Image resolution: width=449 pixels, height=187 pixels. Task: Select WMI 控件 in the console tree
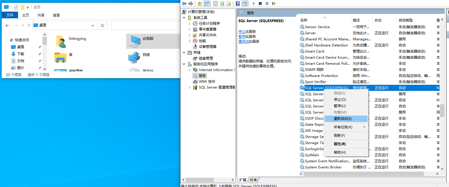click(x=207, y=82)
